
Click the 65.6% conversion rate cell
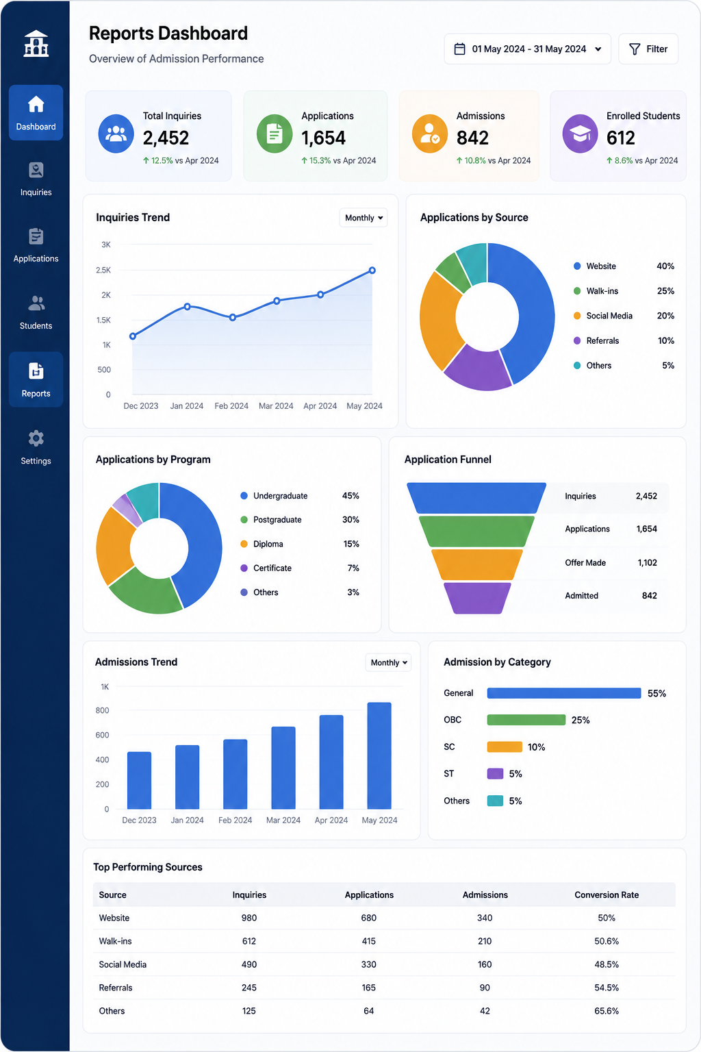coord(607,1011)
